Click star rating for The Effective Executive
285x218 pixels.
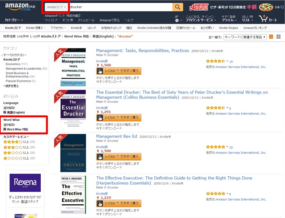(x=215, y=193)
